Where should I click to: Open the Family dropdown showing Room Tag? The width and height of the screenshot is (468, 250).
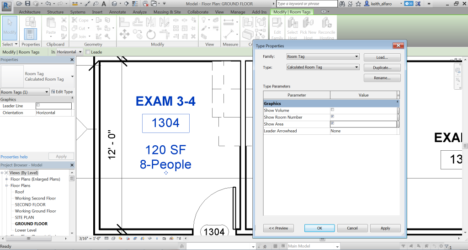tap(323, 57)
